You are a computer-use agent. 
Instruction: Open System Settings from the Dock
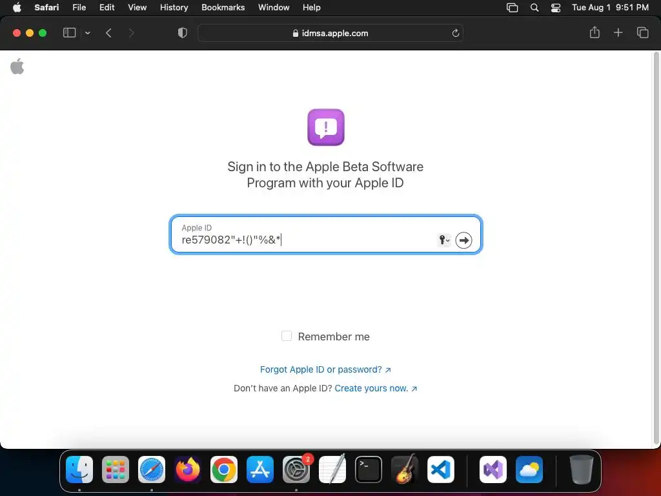pos(296,470)
